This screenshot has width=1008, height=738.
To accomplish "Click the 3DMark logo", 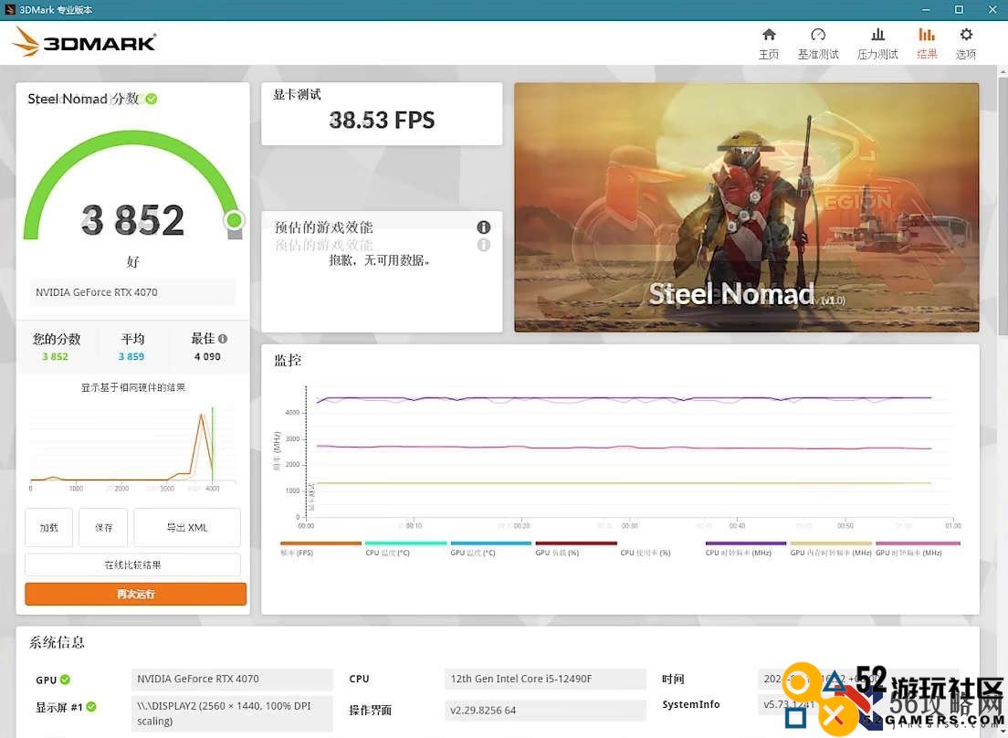I will pos(84,42).
